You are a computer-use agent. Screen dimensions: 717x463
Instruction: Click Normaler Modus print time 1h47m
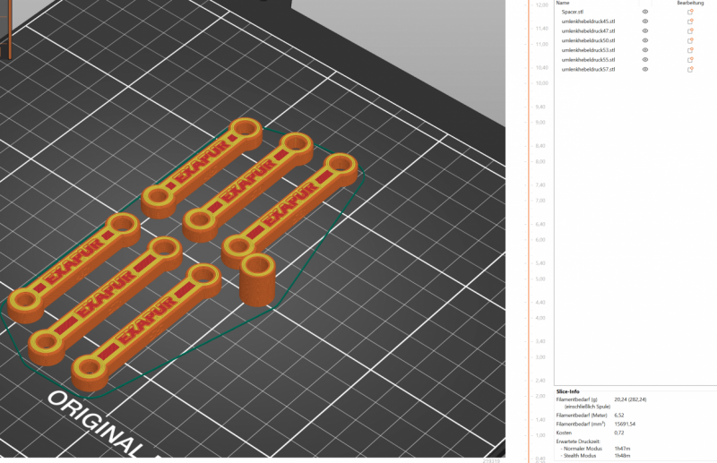622,449
